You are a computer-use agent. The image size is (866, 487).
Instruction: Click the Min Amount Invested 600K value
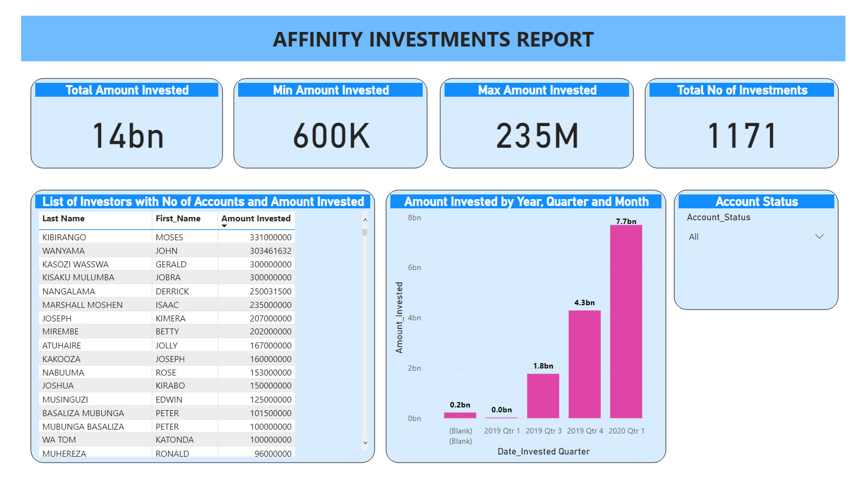click(331, 135)
